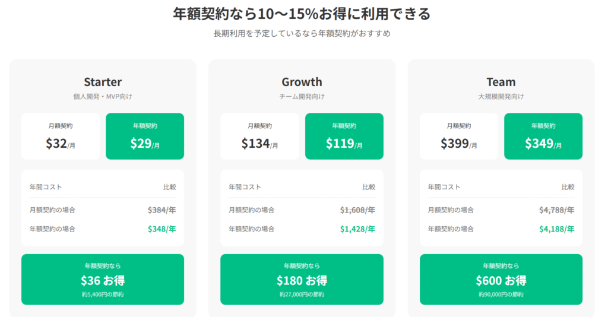The image size is (608, 317).
Task: Select Starter monthly contract $32 box
Action: click(61, 137)
